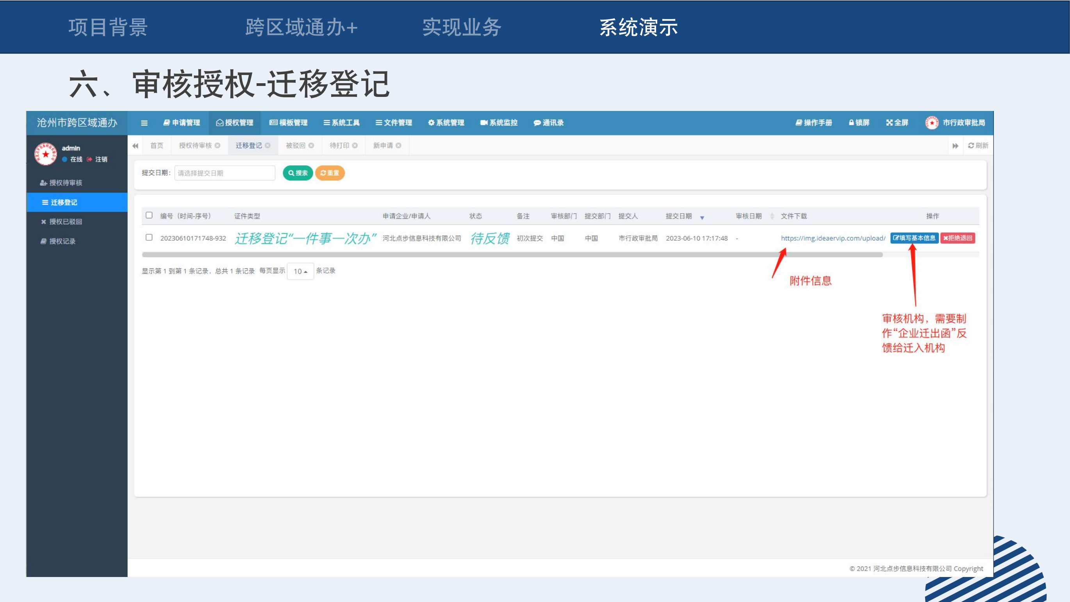Click the 全屏 fullscreen icon
1070x602 pixels.
[889, 123]
